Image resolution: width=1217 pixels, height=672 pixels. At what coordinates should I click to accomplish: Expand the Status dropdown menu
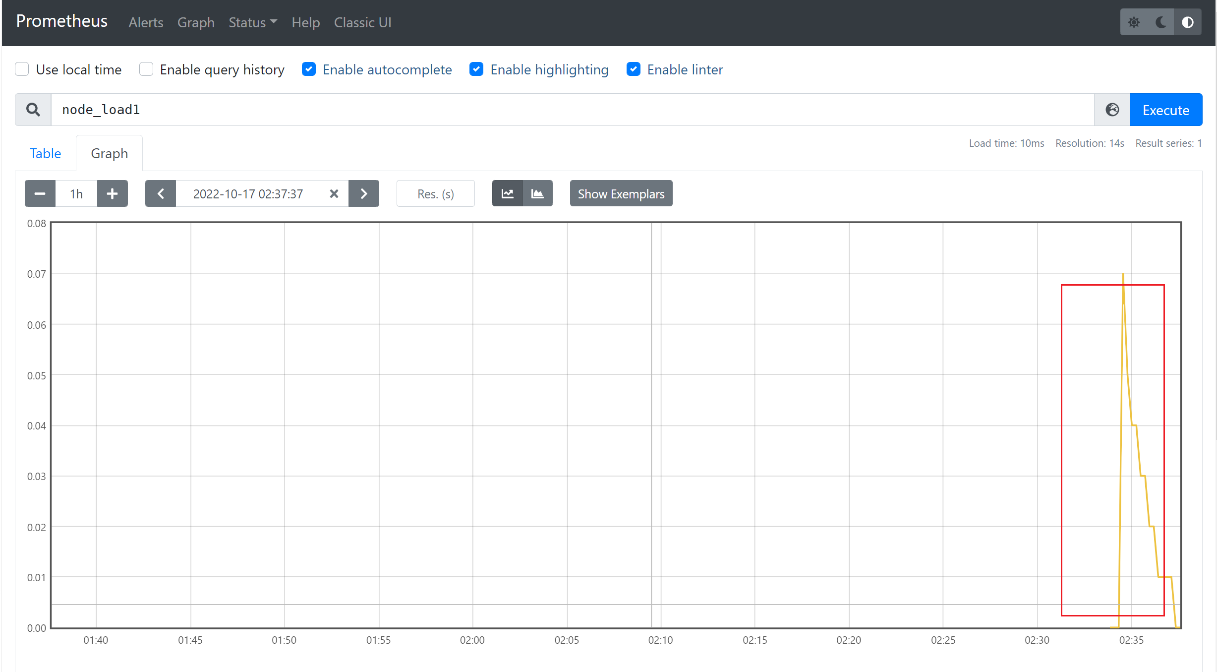click(x=253, y=22)
